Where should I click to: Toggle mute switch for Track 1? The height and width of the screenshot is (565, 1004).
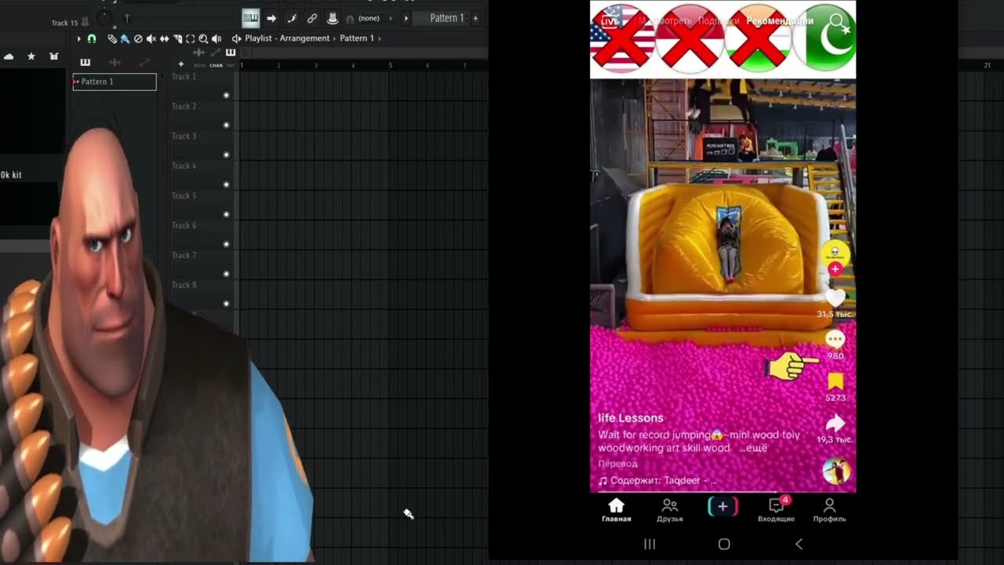pos(226,96)
